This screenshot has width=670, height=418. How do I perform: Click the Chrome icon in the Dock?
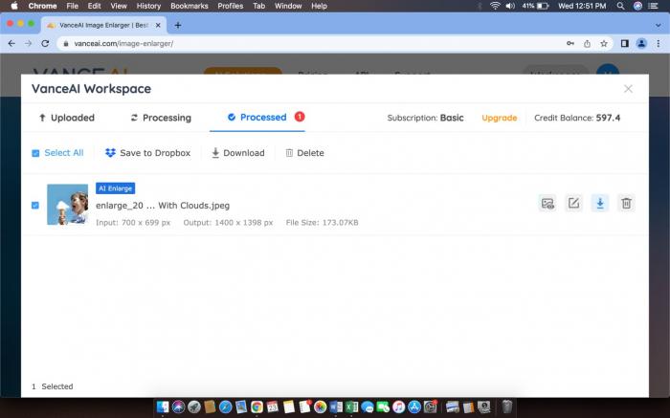click(257, 407)
